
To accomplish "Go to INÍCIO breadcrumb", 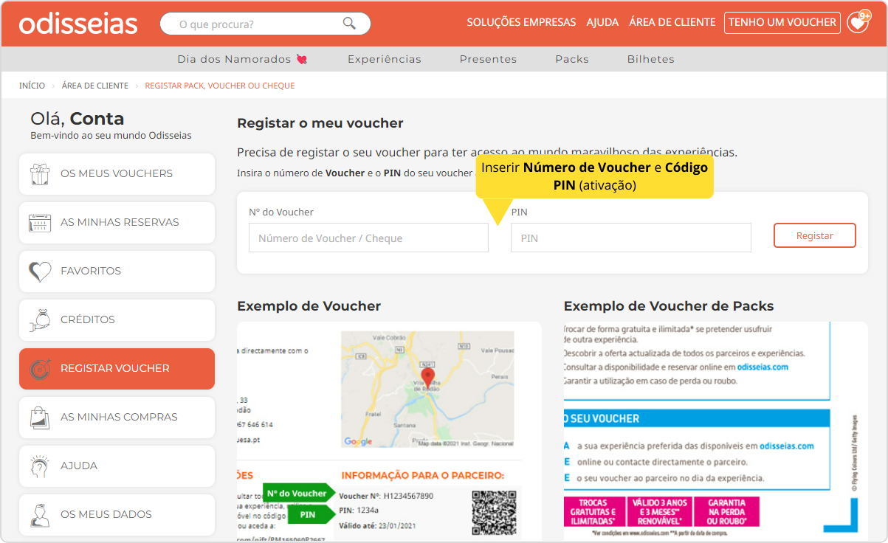I will click(32, 86).
